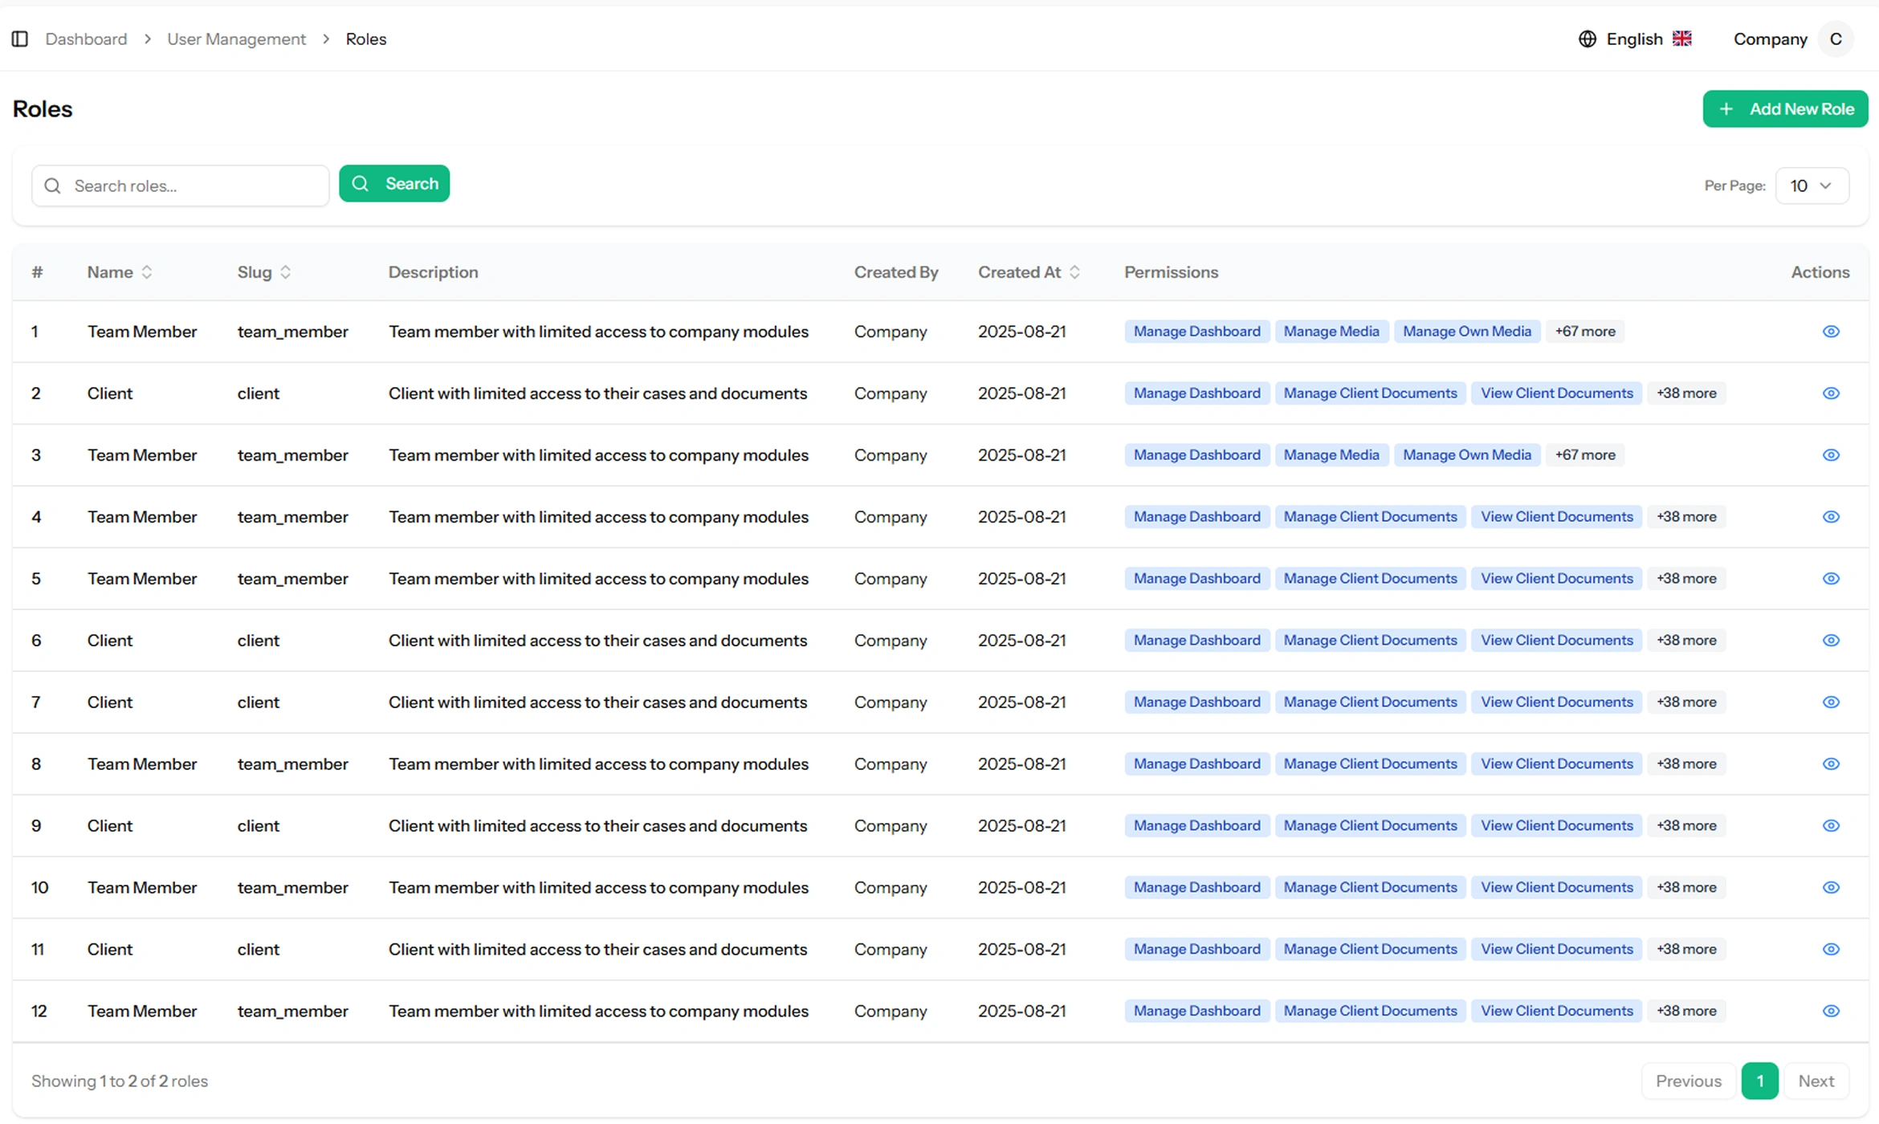Open the Per Page dropdown
This screenshot has width=1879, height=1124.
(1812, 186)
